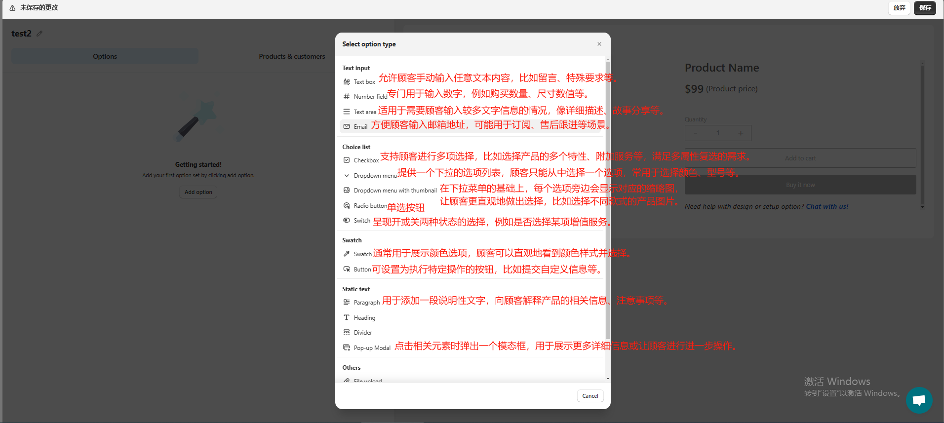
Task: Click the Add to cart button
Action: click(x=800, y=158)
